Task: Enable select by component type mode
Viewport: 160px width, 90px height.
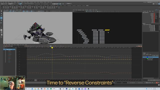Action: coord(22,4)
